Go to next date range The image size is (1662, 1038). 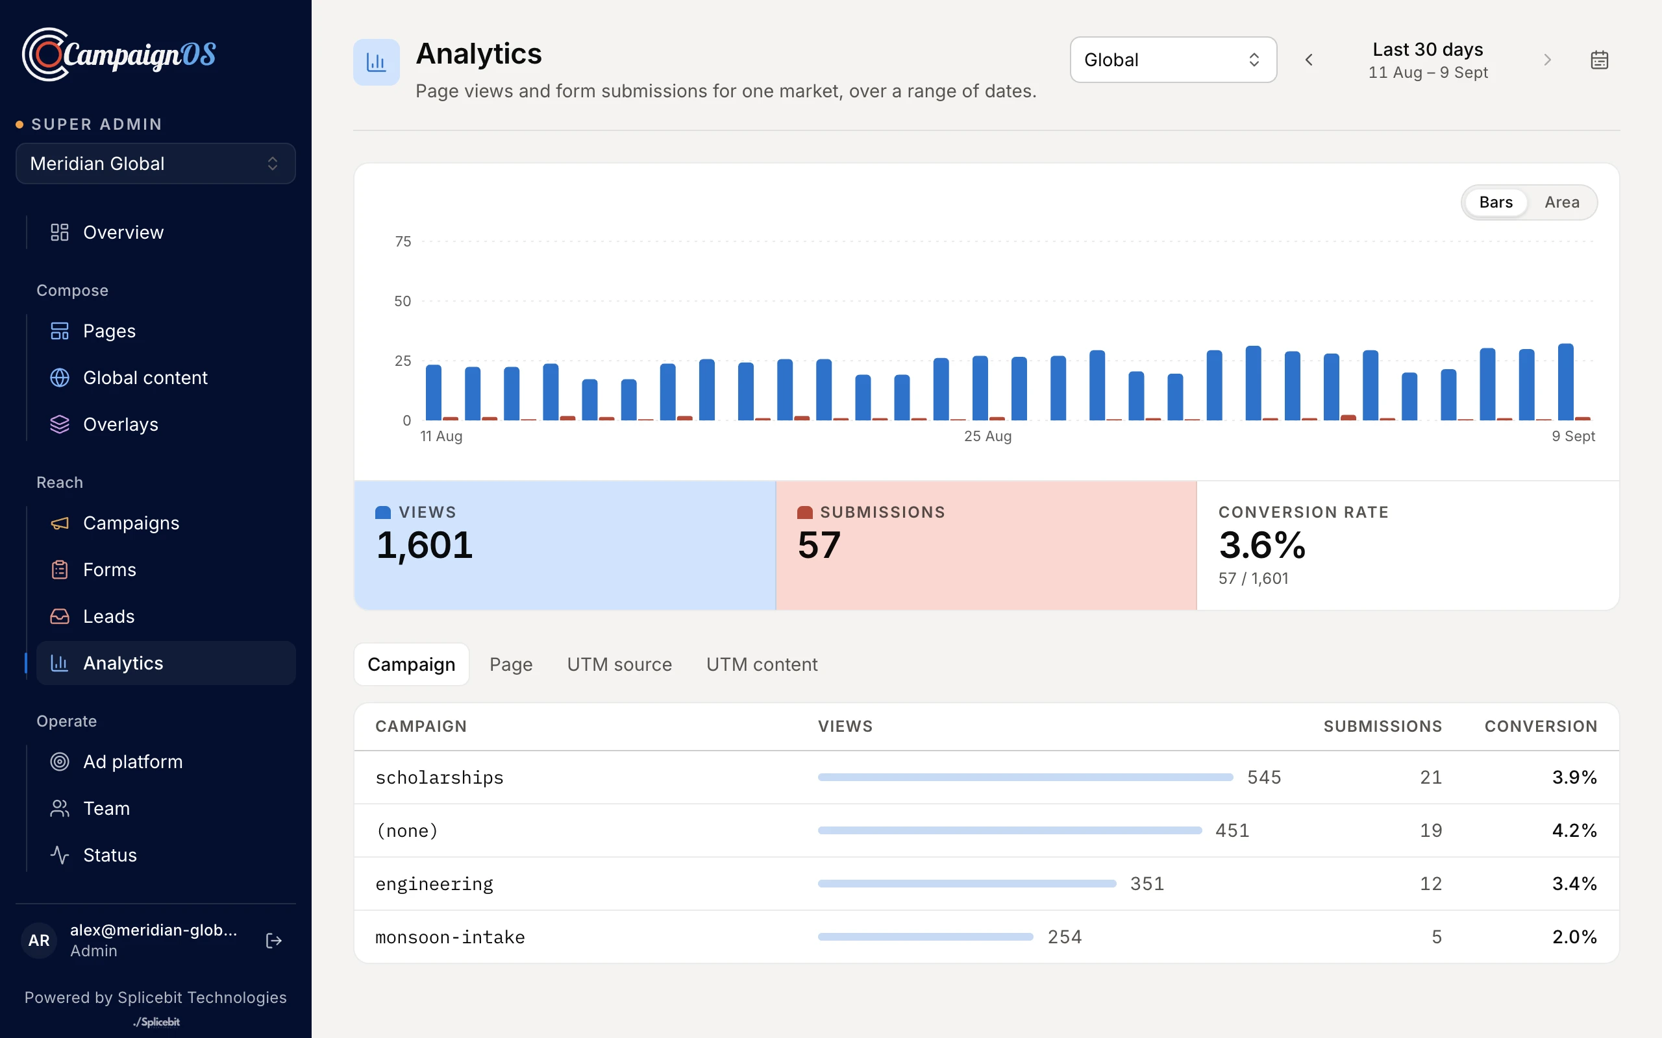coord(1547,60)
